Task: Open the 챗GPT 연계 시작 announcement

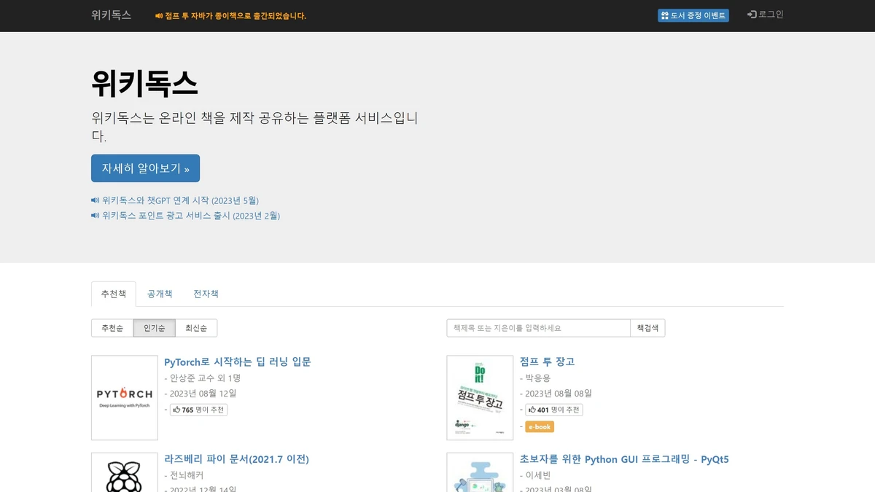Action: click(x=181, y=200)
